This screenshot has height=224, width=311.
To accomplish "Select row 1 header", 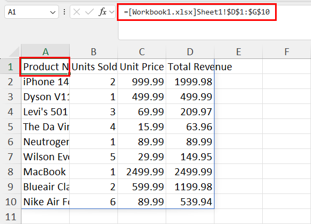I will coord(11,66).
